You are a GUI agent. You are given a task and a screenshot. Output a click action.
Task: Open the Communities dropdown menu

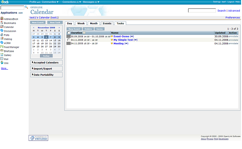[50, 2]
